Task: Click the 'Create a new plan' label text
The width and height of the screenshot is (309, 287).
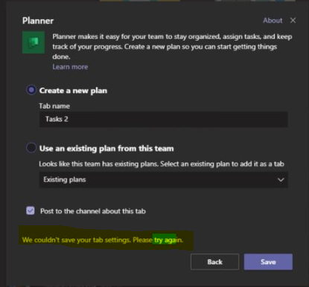Action: 73,91
